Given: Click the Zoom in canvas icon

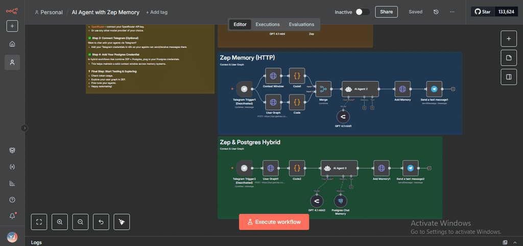Looking at the screenshot, I should pos(60,222).
